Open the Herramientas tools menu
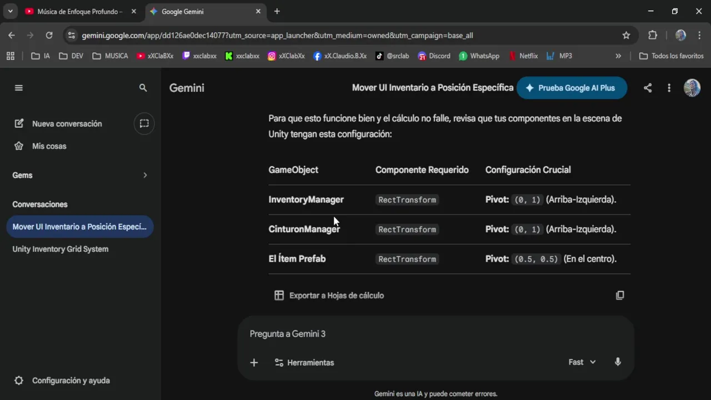 (x=304, y=363)
